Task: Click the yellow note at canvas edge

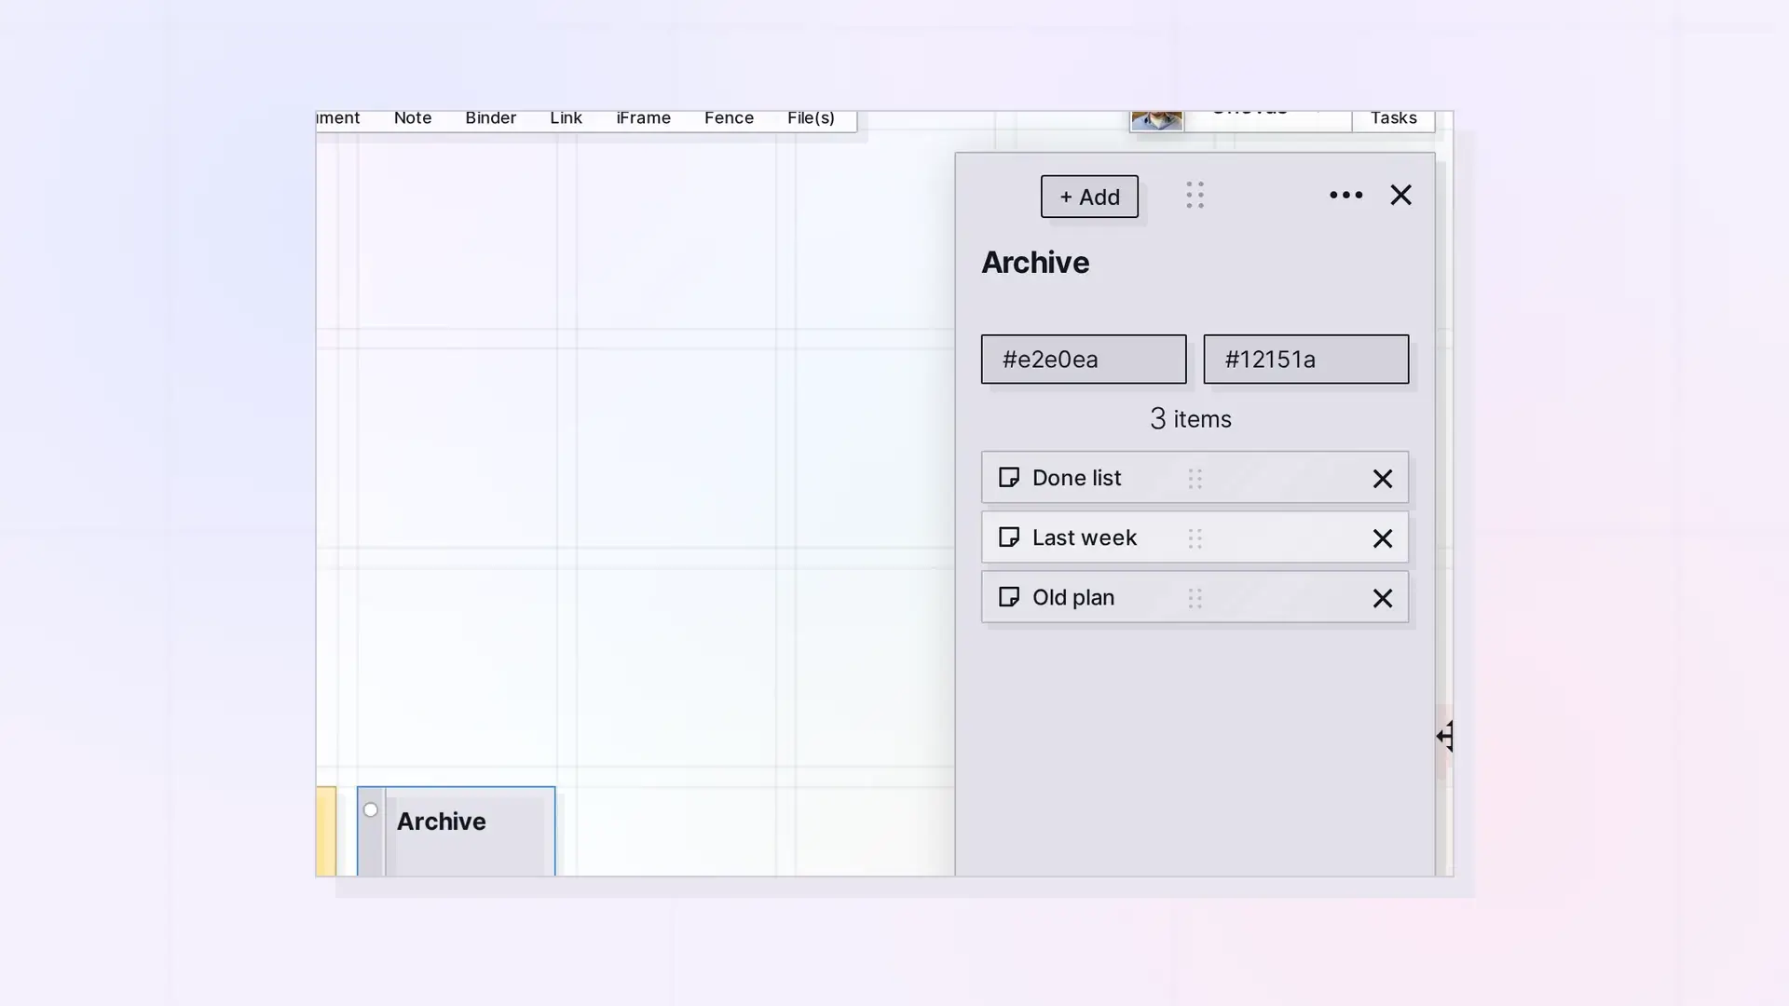Action: pyautogui.click(x=326, y=831)
